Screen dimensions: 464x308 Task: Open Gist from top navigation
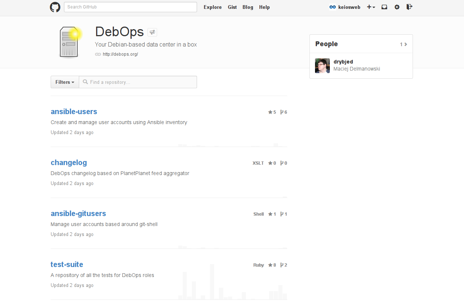(x=232, y=7)
